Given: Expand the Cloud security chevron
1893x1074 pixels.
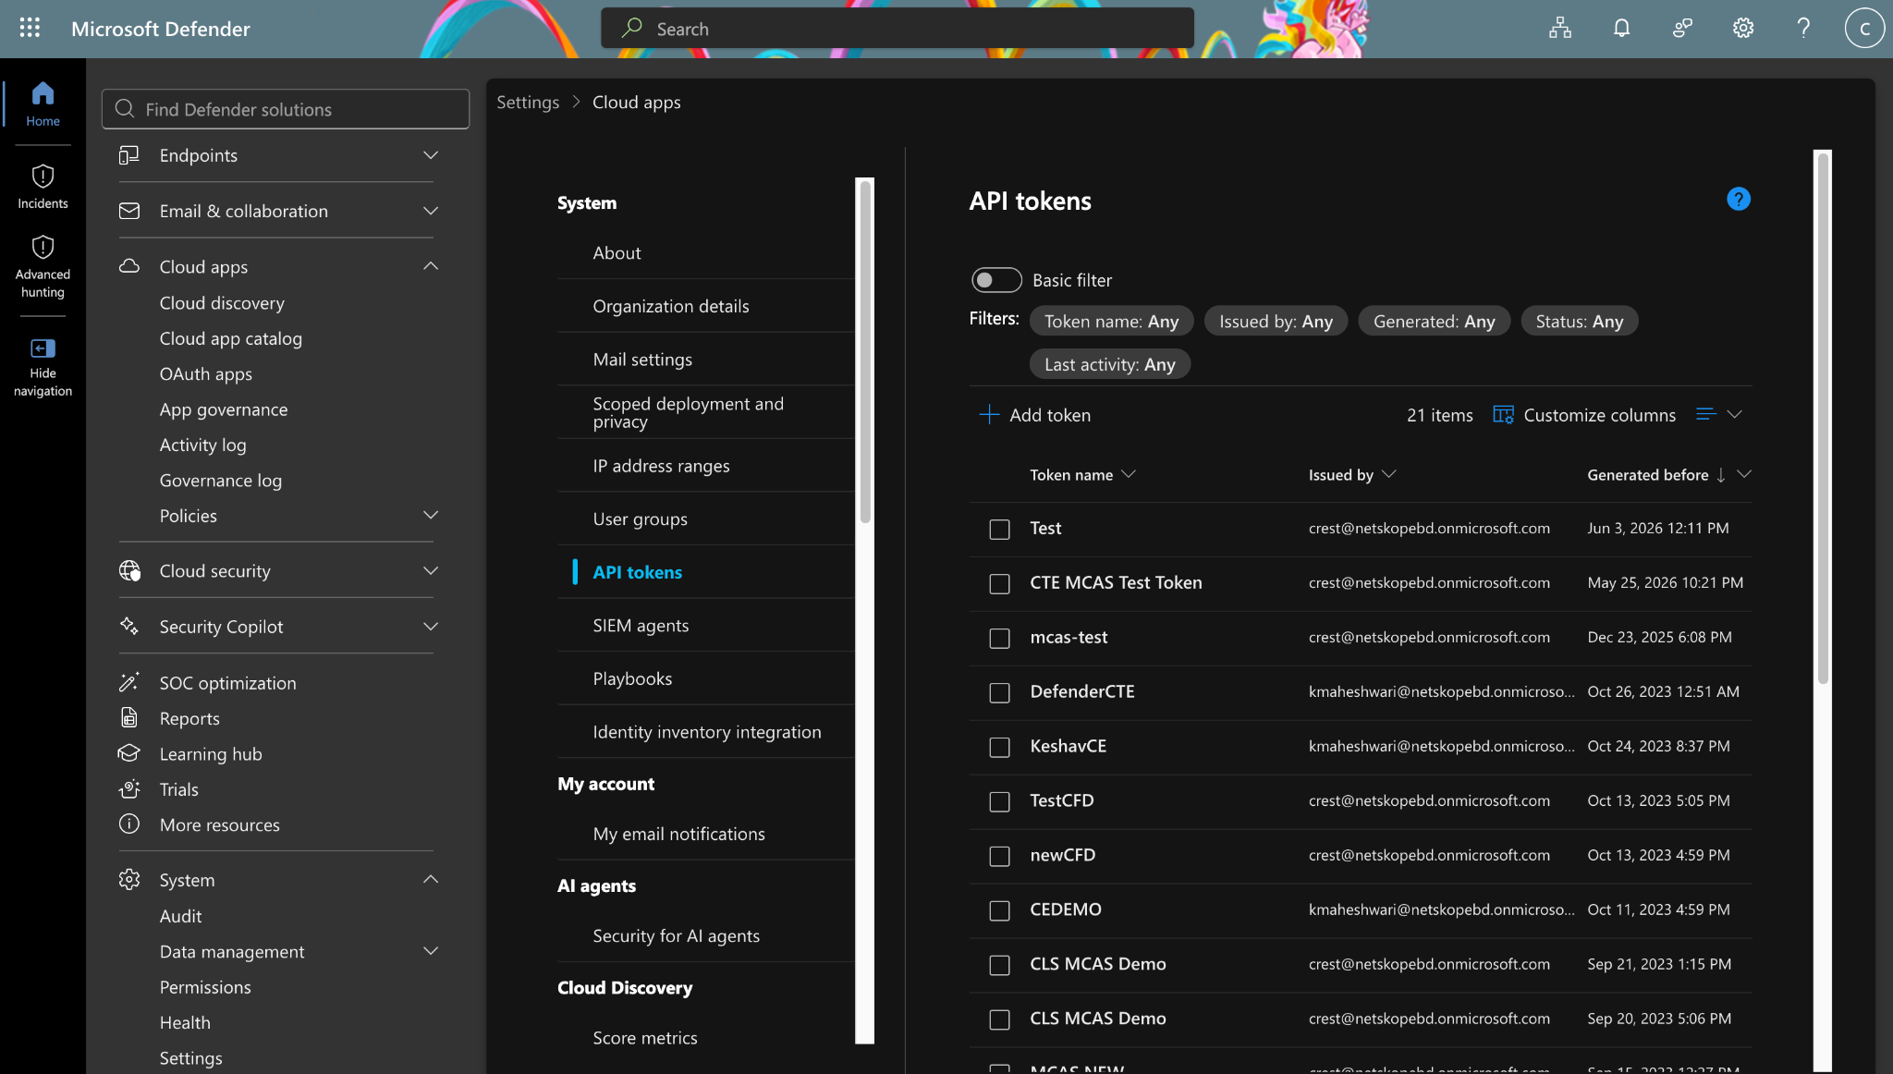Looking at the screenshot, I should pyautogui.click(x=430, y=570).
